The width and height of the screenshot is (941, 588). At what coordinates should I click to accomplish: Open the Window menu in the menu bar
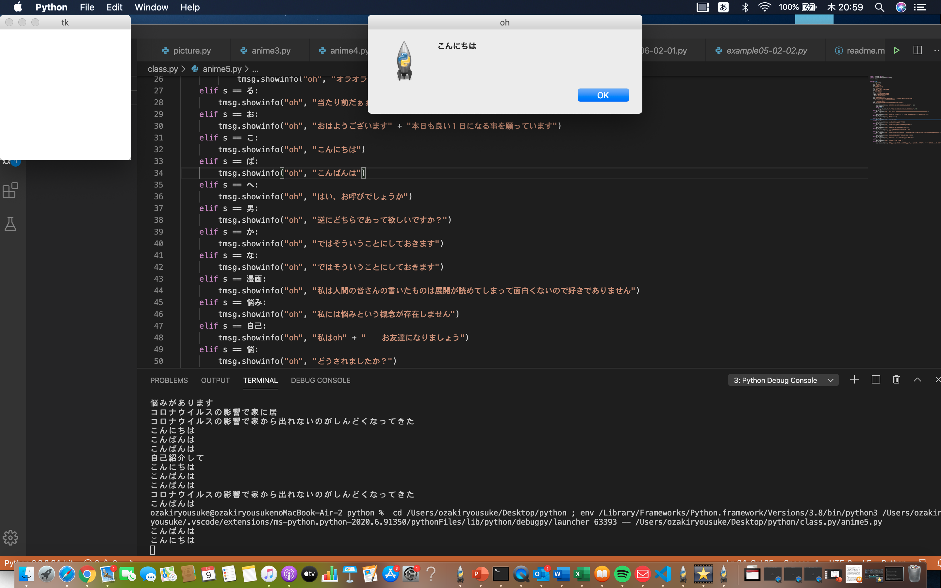(x=151, y=7)
